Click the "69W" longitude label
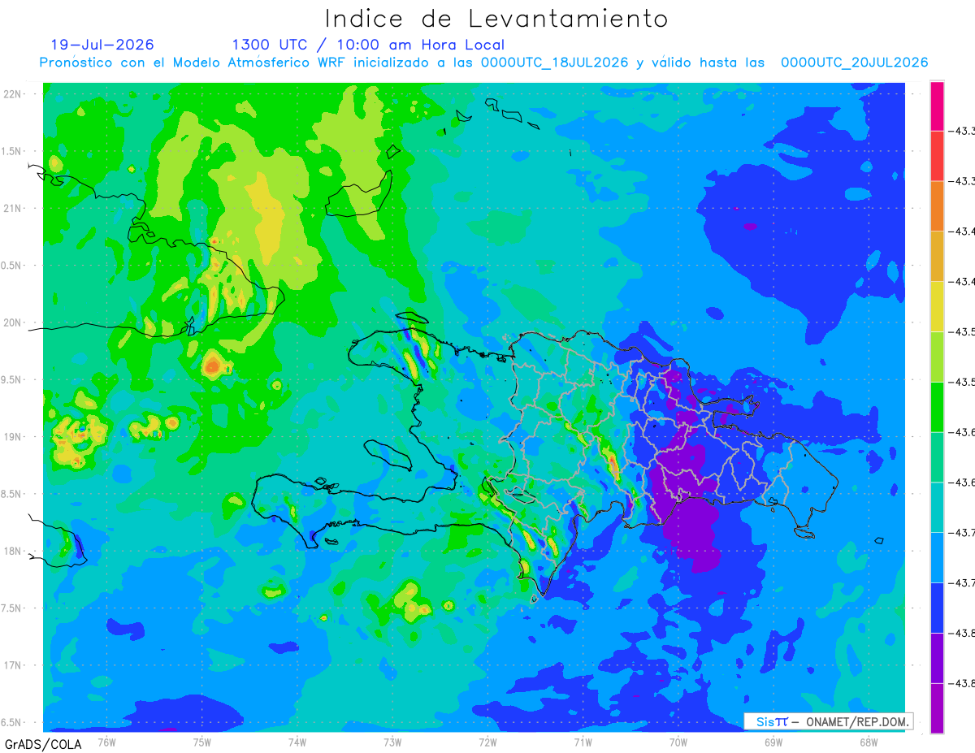Viewport: 975px width, 753px height. coord(773,742)
